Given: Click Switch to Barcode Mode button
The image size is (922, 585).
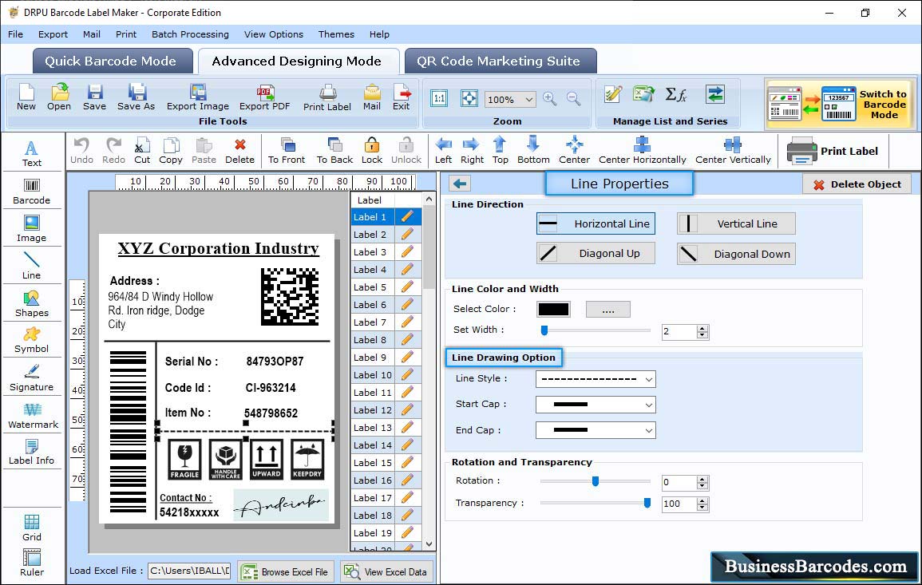Looking at the screenshot, I should coord(840,104).
